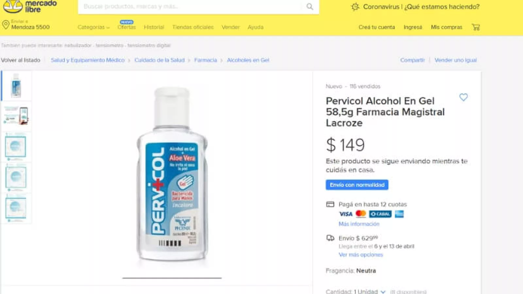Click the location pin icon for Mendoza

click(6, 25)
